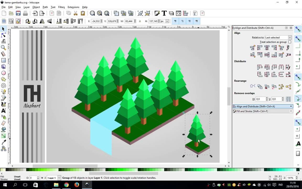302x189 pixels.
Task: Switch to Fill and Stroke panel tab
Action: pyautogui.click(x=263, y=111)
